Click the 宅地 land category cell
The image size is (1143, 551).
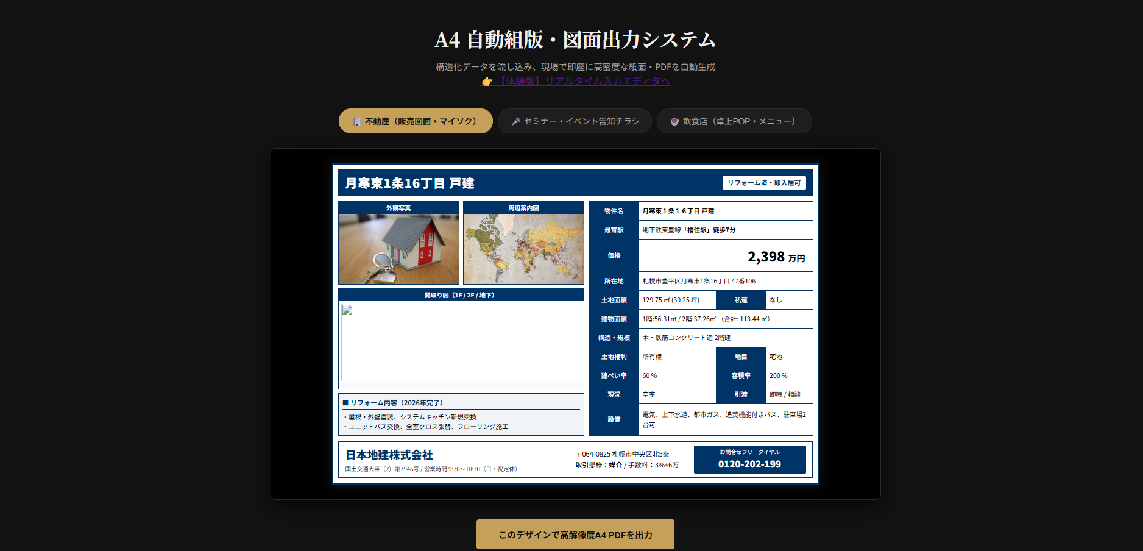[789, 357]
